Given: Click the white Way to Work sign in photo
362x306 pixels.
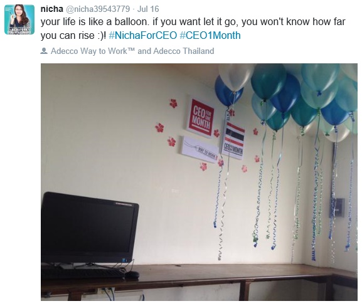Looking at the screenshot, I should coord(200,149).
